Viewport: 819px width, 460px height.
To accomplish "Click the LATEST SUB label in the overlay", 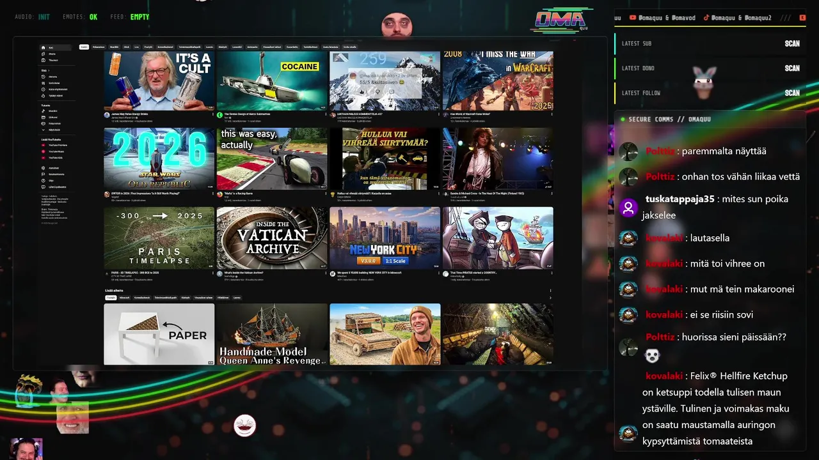I will pos(637,43).
